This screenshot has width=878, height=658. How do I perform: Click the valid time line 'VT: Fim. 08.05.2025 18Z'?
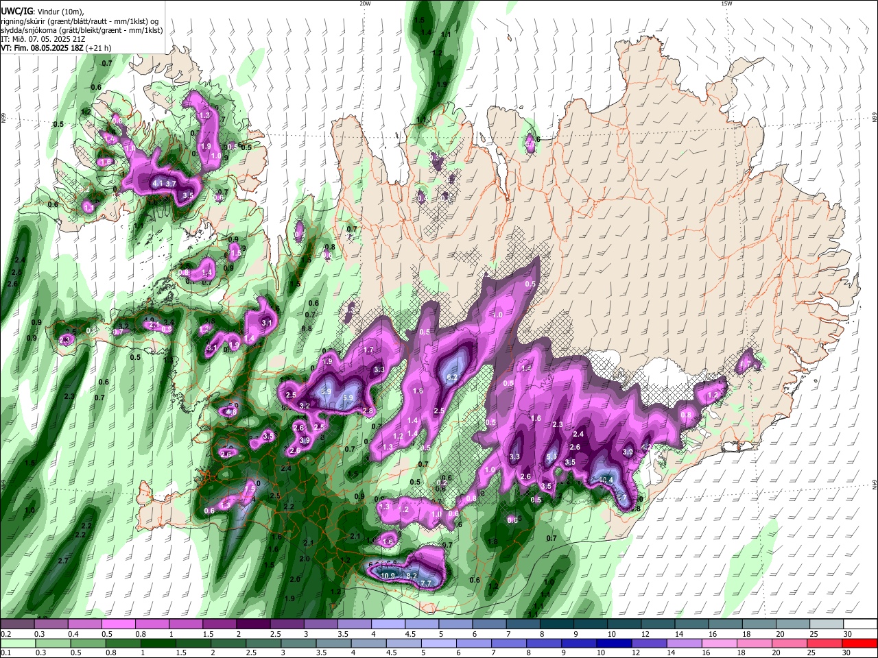(43, 48)
